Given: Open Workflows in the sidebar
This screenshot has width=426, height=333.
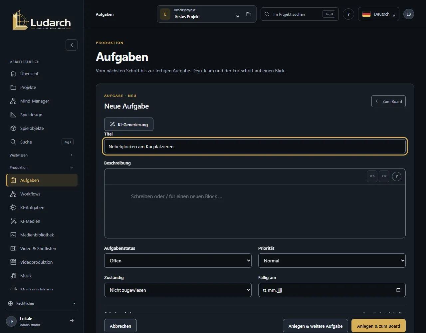Looking at the screenshot, I should pos(42,194).
